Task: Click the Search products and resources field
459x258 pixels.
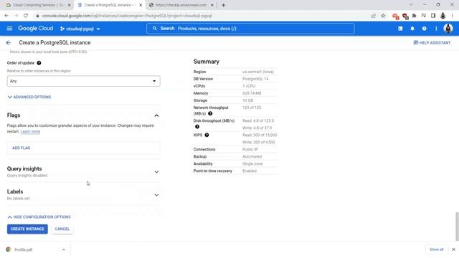Action: 250,29
